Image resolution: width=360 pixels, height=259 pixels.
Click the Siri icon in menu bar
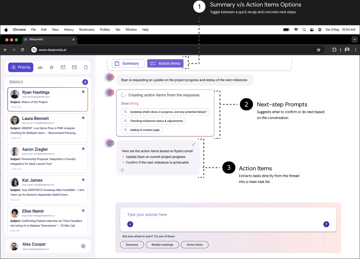(x=320, y=29)
